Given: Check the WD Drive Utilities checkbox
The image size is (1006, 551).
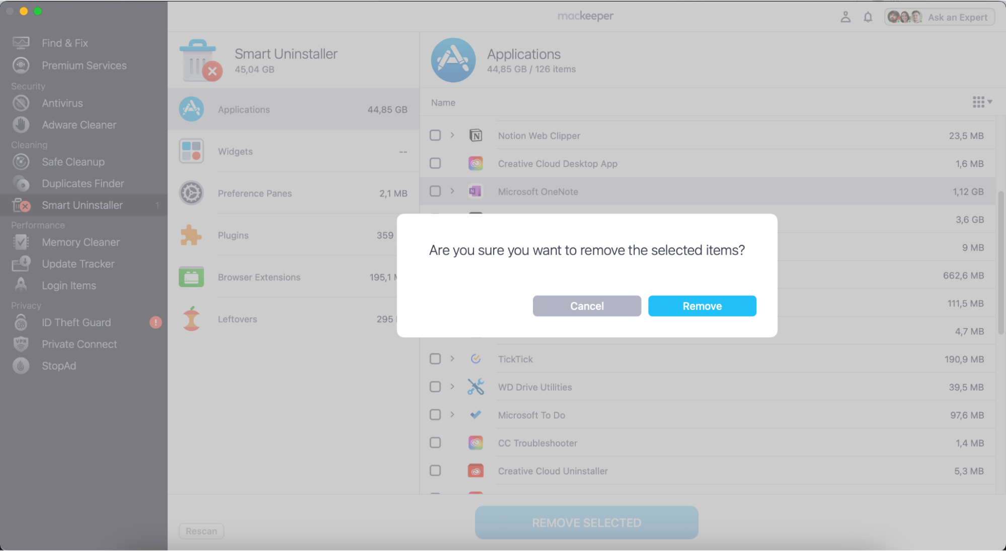Looking at the screenshot, I should coord(435,387).
